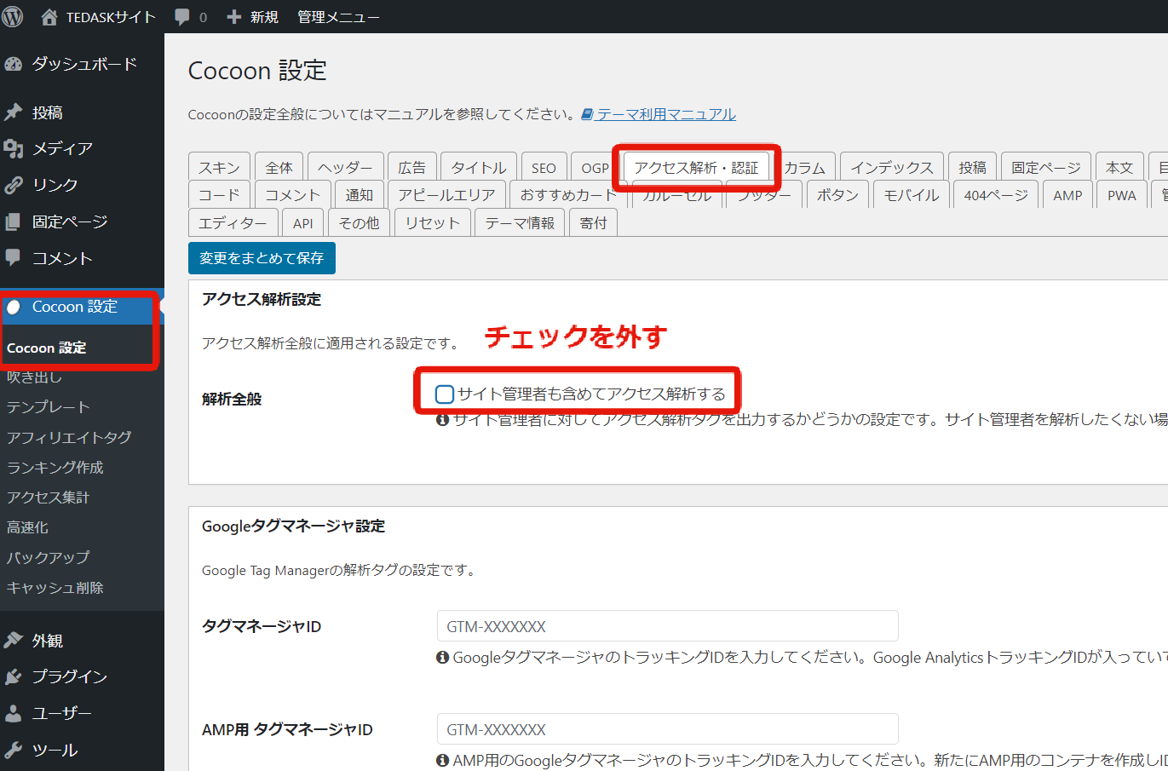Open 投稿 pin icon in sidebar
This screenshot has height=771, width=1168.
pos(13,112)
